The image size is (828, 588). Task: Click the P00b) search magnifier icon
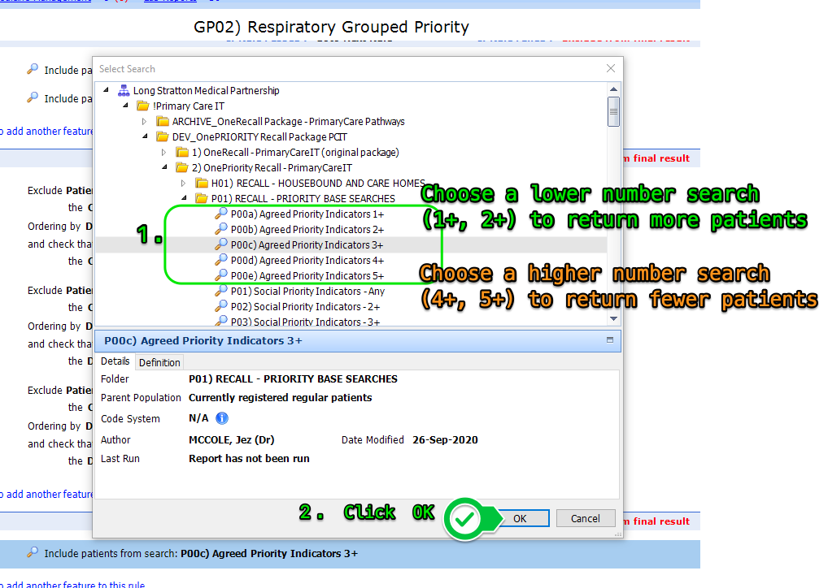pos(221,229)
